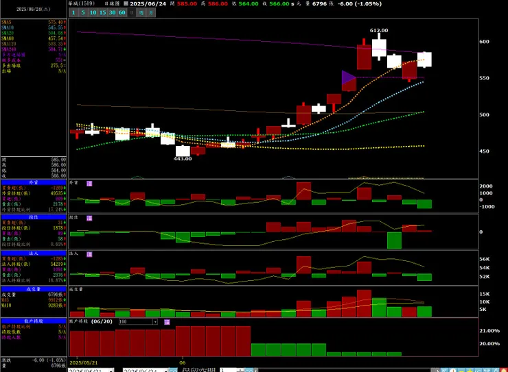Click the SMA120 legend entry
The width and height of the screenshot is (508, 372).
click(x=34, y=44)
